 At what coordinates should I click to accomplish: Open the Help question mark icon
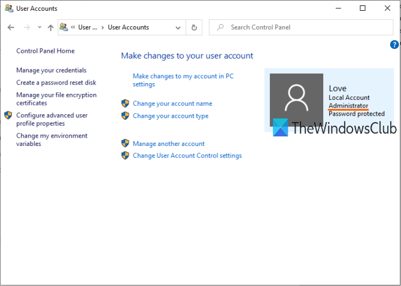(394, 44)
